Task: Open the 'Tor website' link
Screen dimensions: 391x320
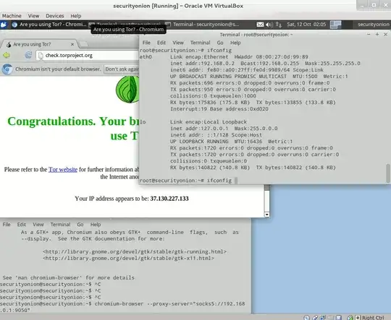Action: tap(63, 170)
